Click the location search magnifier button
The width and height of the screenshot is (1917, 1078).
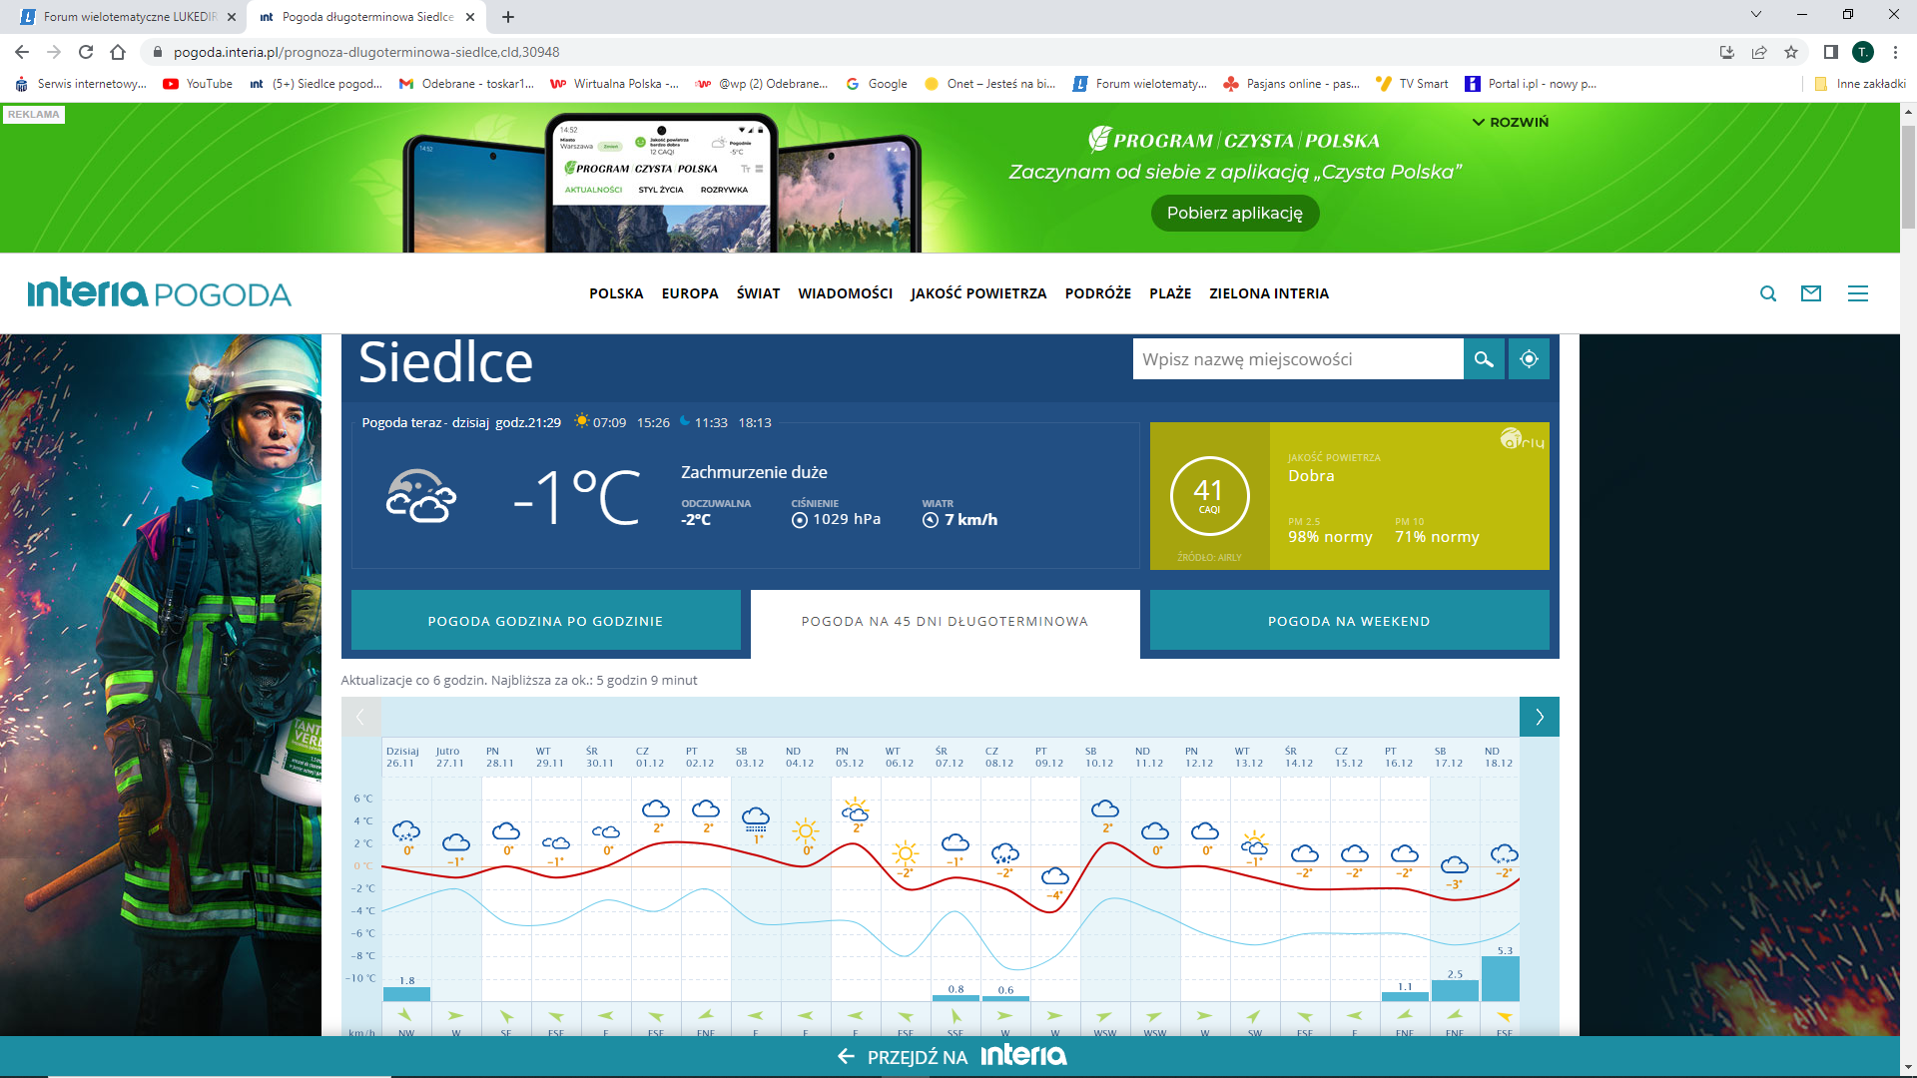tap(1484, 359)
